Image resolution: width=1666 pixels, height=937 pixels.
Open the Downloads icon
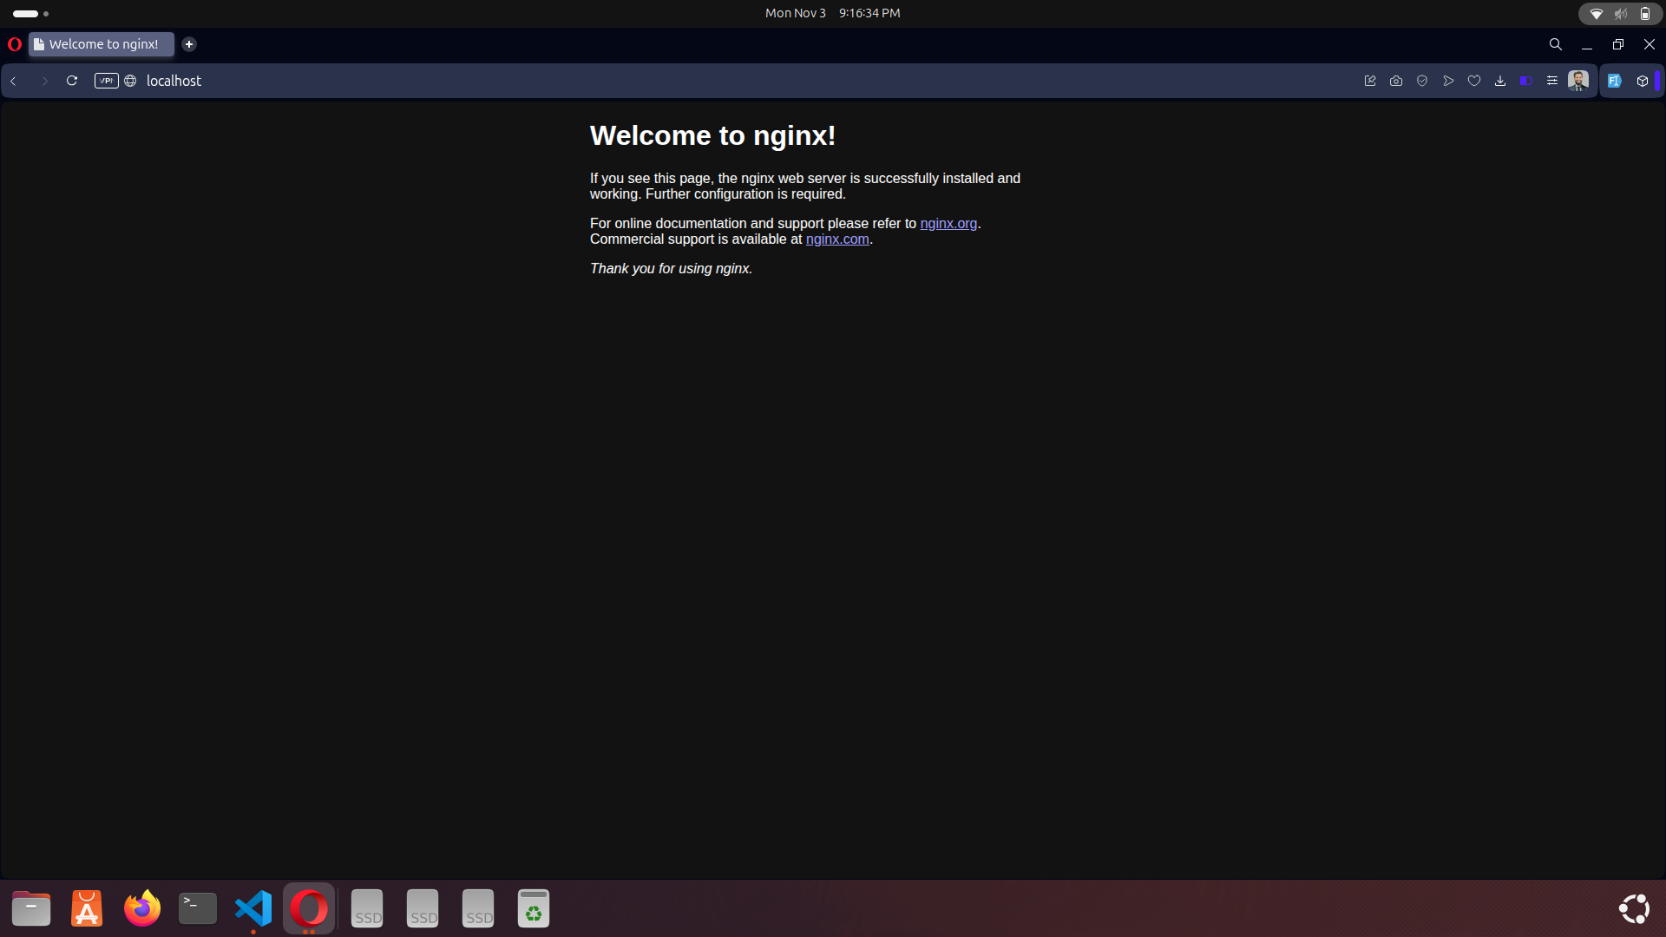(x=1500, y=80)
